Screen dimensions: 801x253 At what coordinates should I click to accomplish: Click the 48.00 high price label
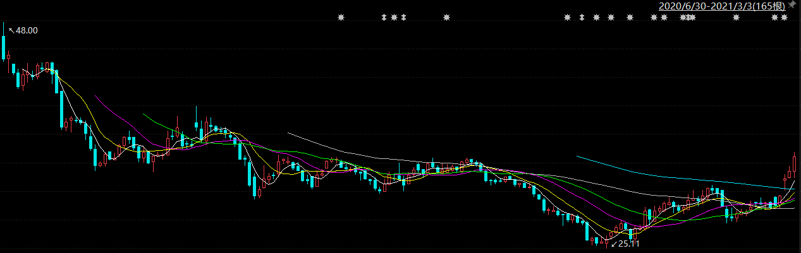point(27,30)
